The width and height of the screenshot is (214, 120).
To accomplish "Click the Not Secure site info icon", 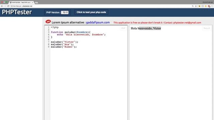I will (x=12, y=6).
